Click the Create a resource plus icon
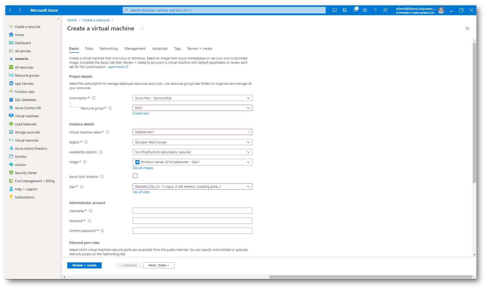 (11, 26)
